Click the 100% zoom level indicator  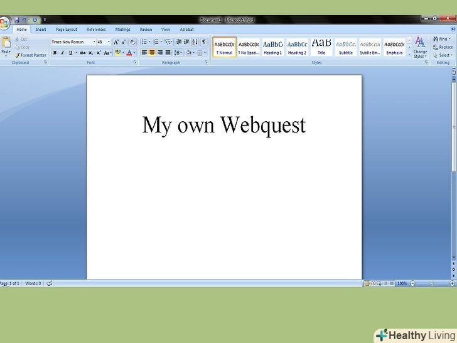coord(402,283)
